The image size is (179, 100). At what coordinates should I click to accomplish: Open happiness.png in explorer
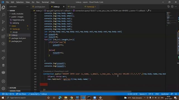click(x=18, y=20)
